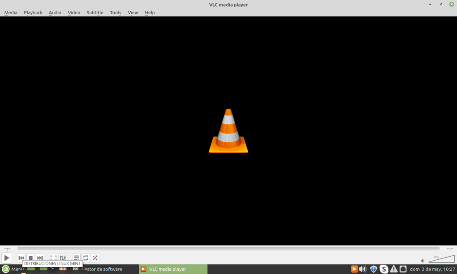
Task: Open the Playback menu
Action: point(33,12)
